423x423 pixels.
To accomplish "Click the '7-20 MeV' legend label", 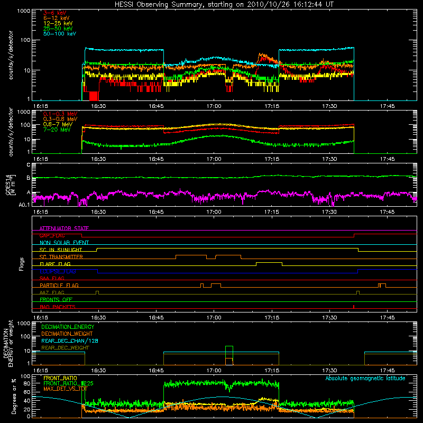I will 57,130.
